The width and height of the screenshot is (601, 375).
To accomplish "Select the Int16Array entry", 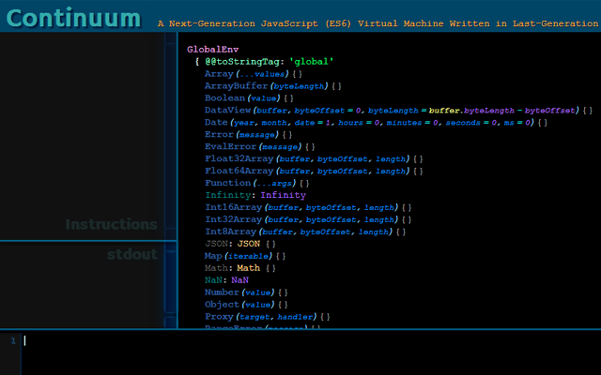I will coord(232,207).
